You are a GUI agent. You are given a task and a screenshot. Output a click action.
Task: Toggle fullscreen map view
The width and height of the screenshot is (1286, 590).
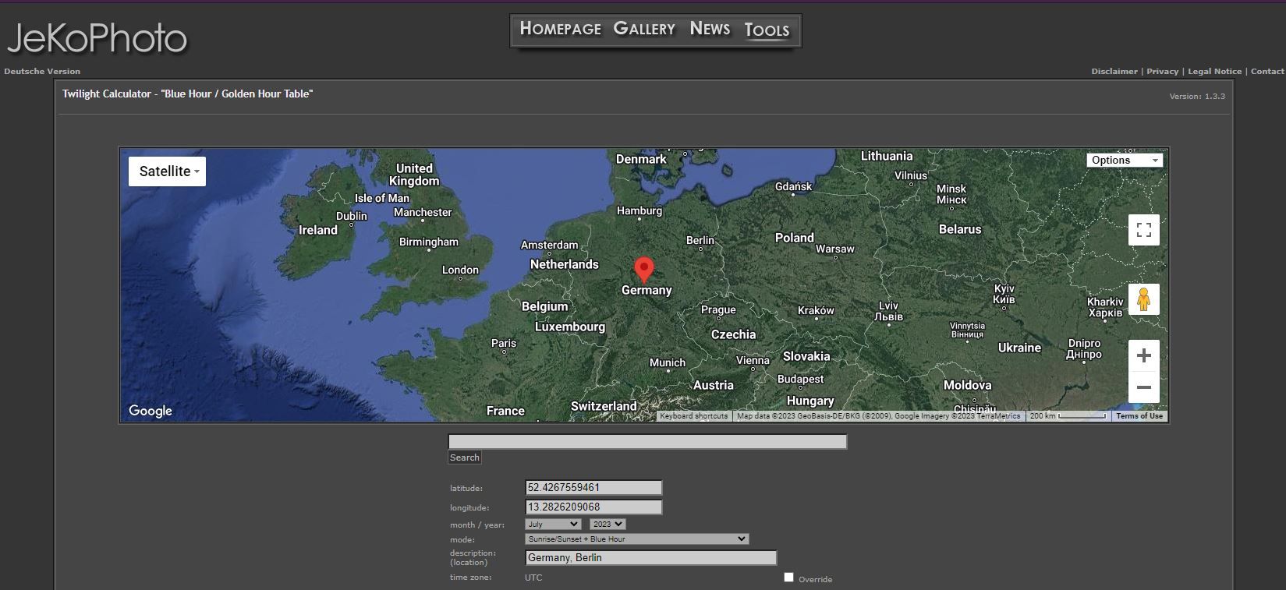point(1143,230)
